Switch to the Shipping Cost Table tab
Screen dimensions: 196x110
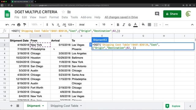pyautogui.click(x=64, y=106)
